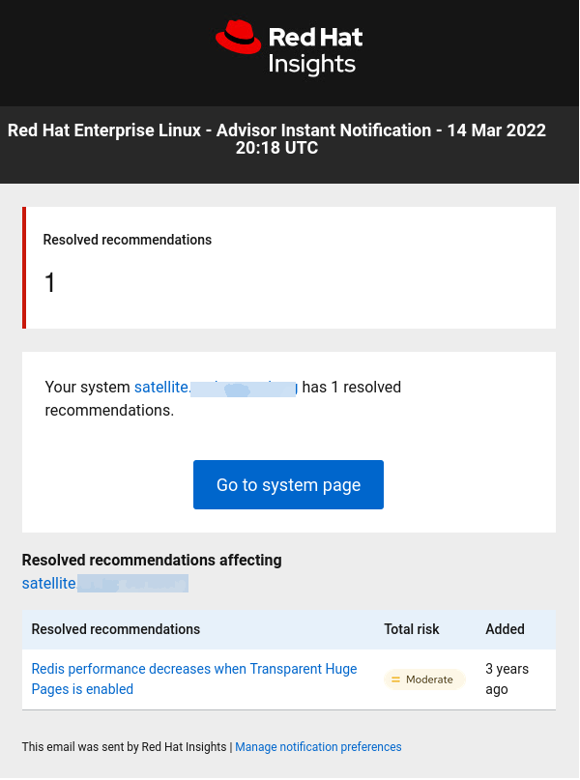Click the Red Hat fedora logo icon

(x=239, y=38)
